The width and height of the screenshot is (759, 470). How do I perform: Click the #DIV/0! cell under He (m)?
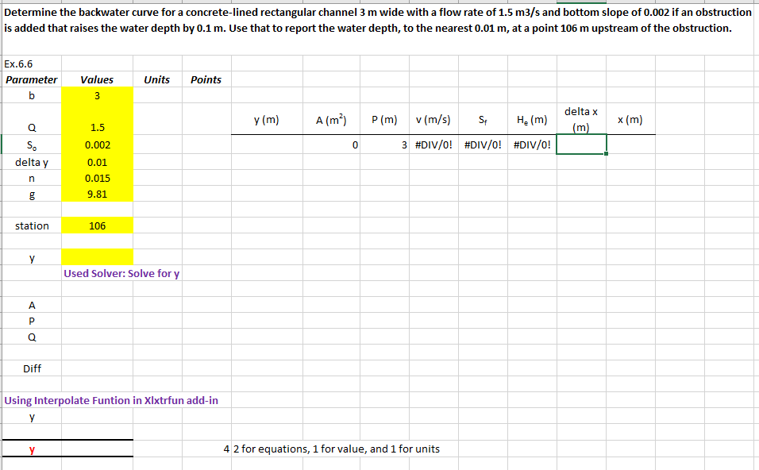pyautogui.click(x=533, y=144)
